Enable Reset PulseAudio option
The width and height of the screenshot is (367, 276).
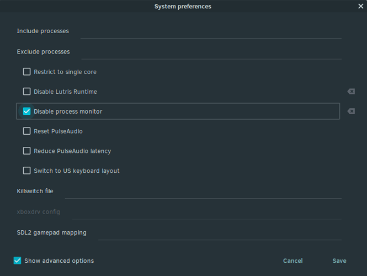[x=26, y=131]
